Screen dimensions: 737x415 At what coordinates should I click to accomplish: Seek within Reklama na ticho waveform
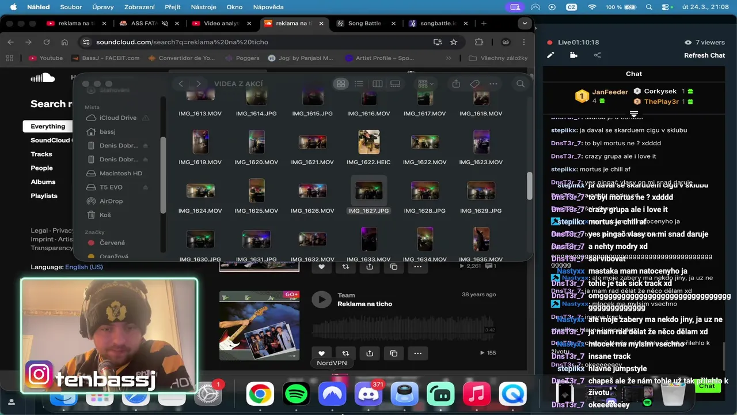pos(403,327)
